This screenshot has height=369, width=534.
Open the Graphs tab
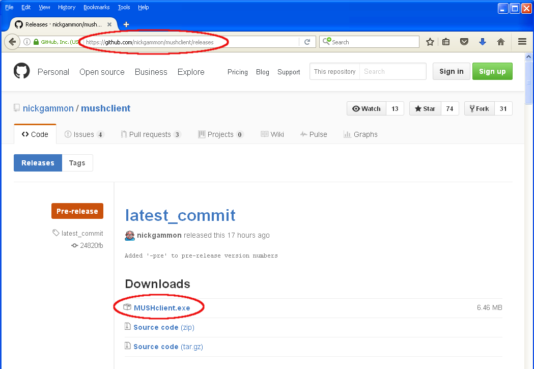click(x=360, y=134)
